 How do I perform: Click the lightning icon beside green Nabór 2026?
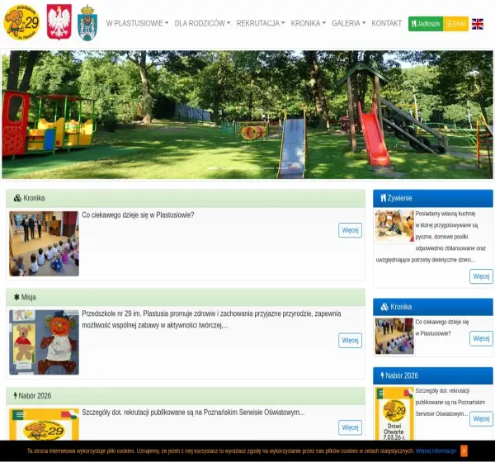pos(15,395)
